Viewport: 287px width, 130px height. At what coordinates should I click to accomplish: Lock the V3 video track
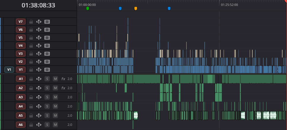pos(31,54)
